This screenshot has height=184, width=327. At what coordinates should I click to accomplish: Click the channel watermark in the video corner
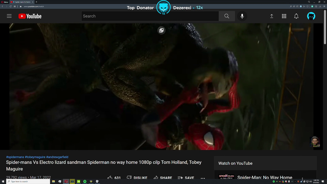(x=315, y=142)
